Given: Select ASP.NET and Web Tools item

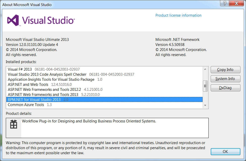Looking at the screenshot, I should pyautogui.click(x=104, y=85).
